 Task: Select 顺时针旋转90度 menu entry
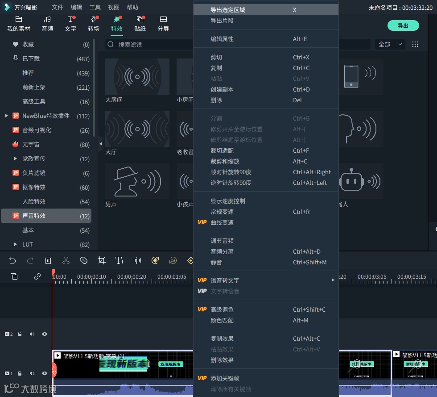pos(266,172)
